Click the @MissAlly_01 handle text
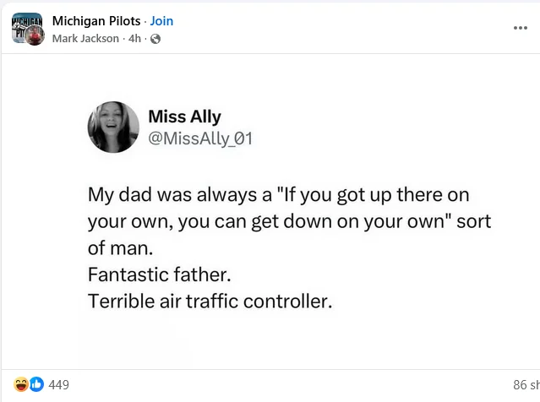Screen dimensions: 540x402 pyautogui.click(x=200, y=139)
